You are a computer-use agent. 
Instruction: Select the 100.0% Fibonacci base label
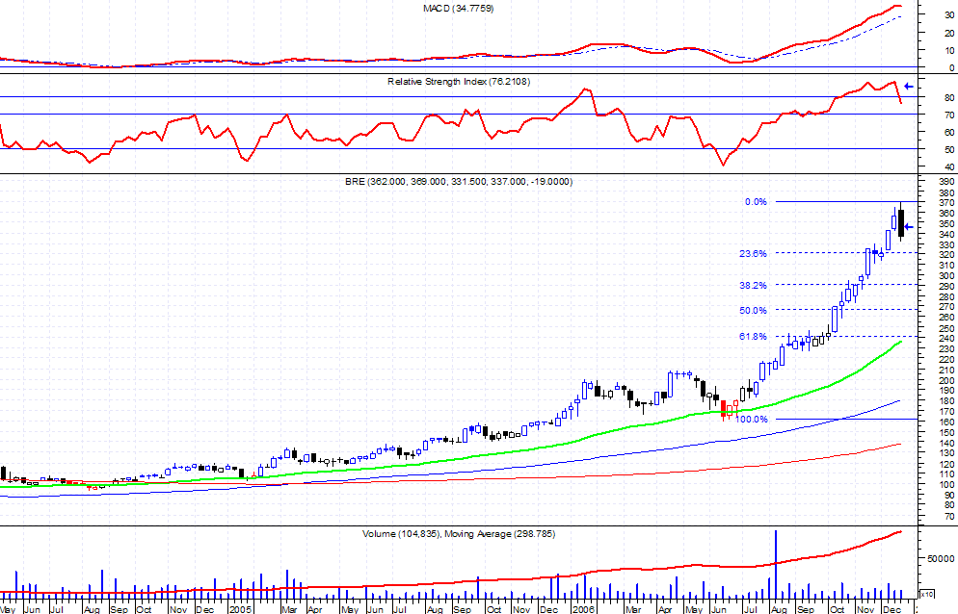tap(752, 420)
